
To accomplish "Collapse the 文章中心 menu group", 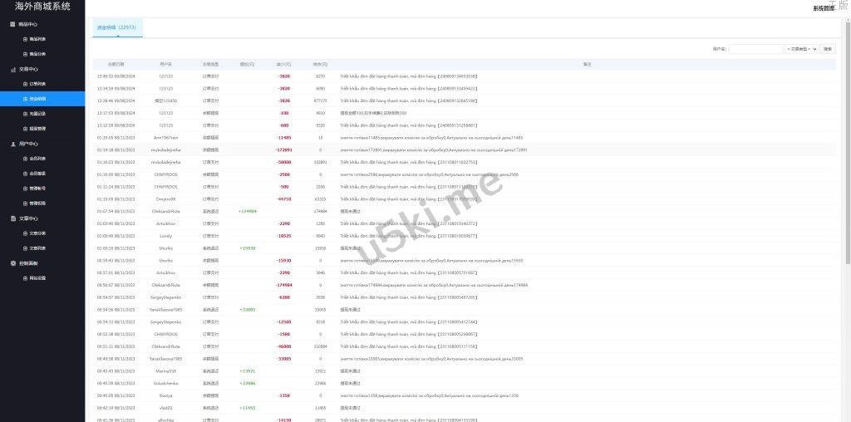I will pos(28,218).
